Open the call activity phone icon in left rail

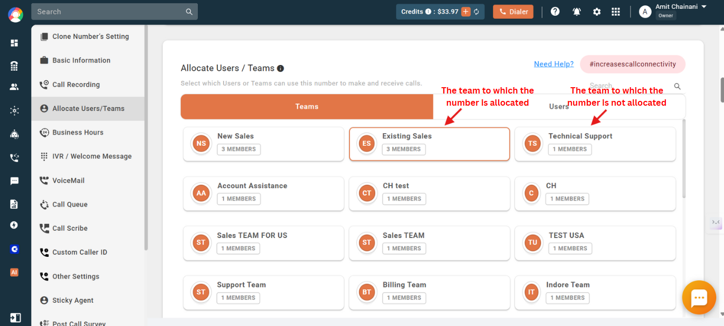click(x=14, y=157)
